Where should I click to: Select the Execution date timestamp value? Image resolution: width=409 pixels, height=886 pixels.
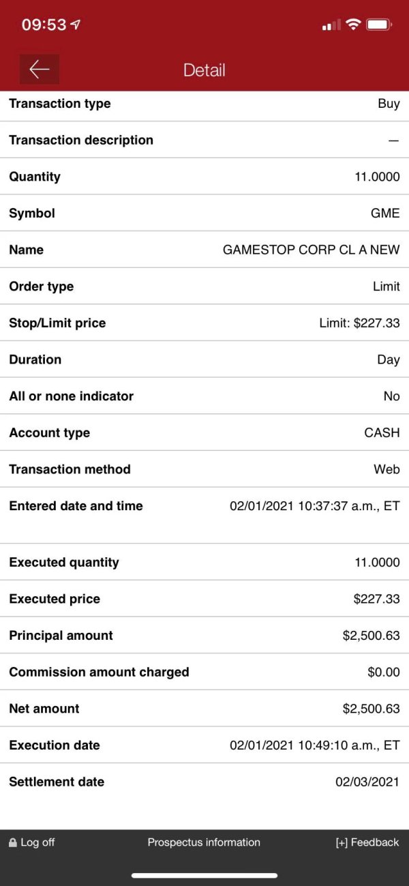point(314,745)
